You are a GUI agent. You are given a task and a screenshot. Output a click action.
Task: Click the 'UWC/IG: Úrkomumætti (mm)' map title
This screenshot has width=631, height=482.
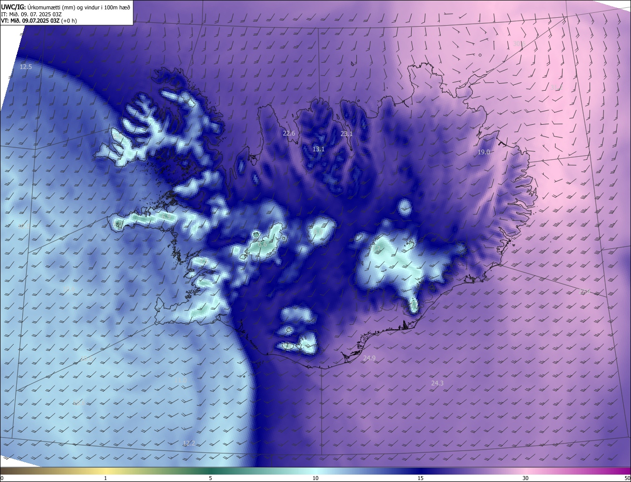point(66,7)
